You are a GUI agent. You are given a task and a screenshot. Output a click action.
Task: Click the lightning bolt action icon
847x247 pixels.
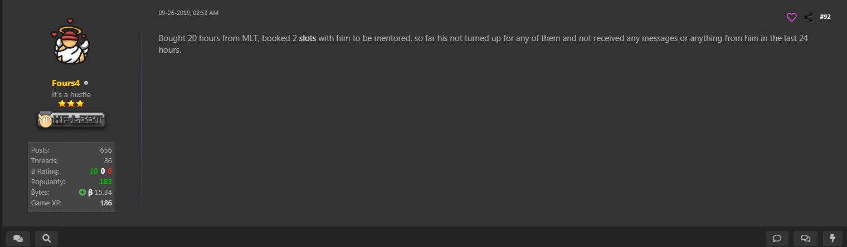(x=833, y=239)
